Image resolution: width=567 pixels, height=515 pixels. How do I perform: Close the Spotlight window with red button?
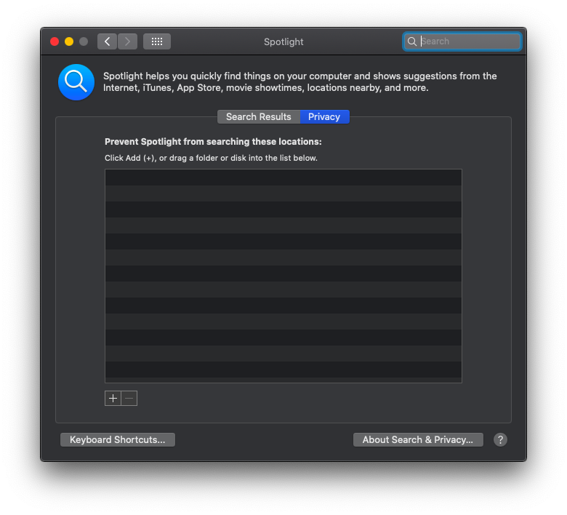55,41
